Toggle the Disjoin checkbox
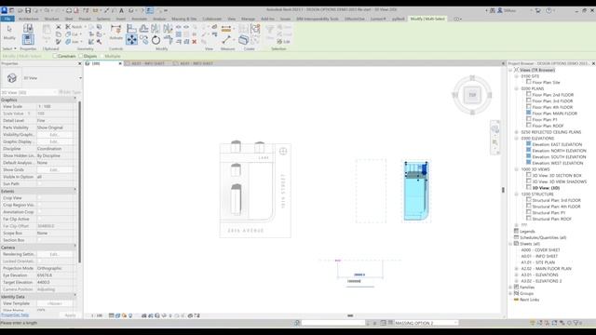The width and height of the screenshot is (596, 335). (x=81, y=56)
